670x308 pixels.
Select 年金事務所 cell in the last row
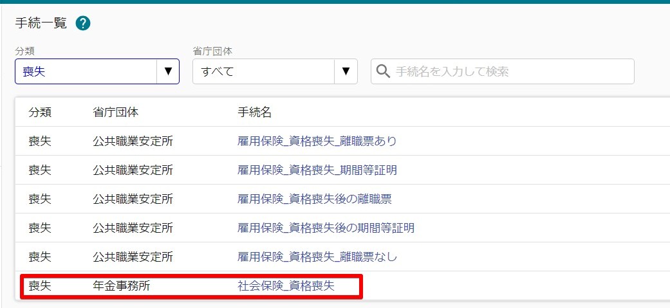(x=122, y=286)
